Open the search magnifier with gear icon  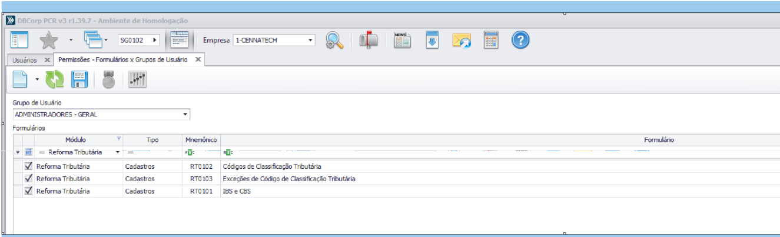click(x=335, y=41)
